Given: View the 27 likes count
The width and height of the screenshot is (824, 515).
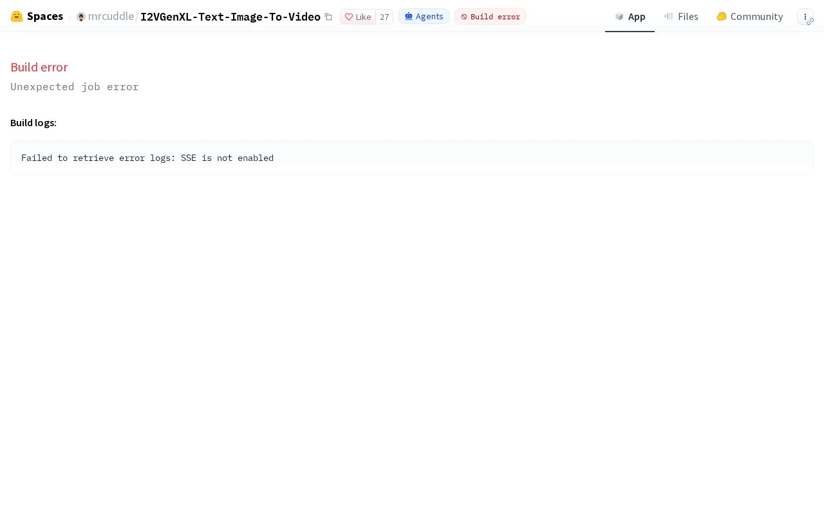Looking at the screenshot, I should 384,17.
